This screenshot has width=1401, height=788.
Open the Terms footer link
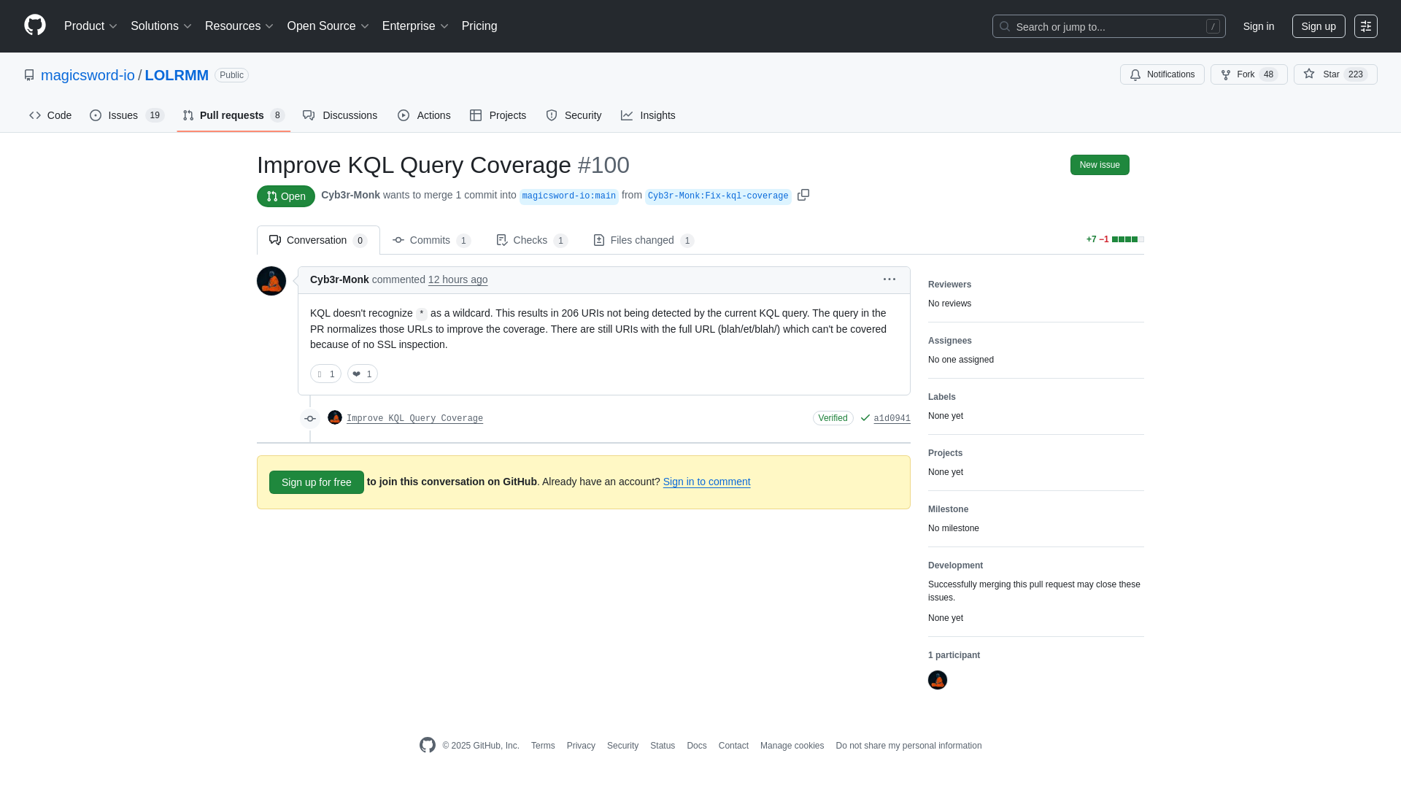click(x=543, y=746)
